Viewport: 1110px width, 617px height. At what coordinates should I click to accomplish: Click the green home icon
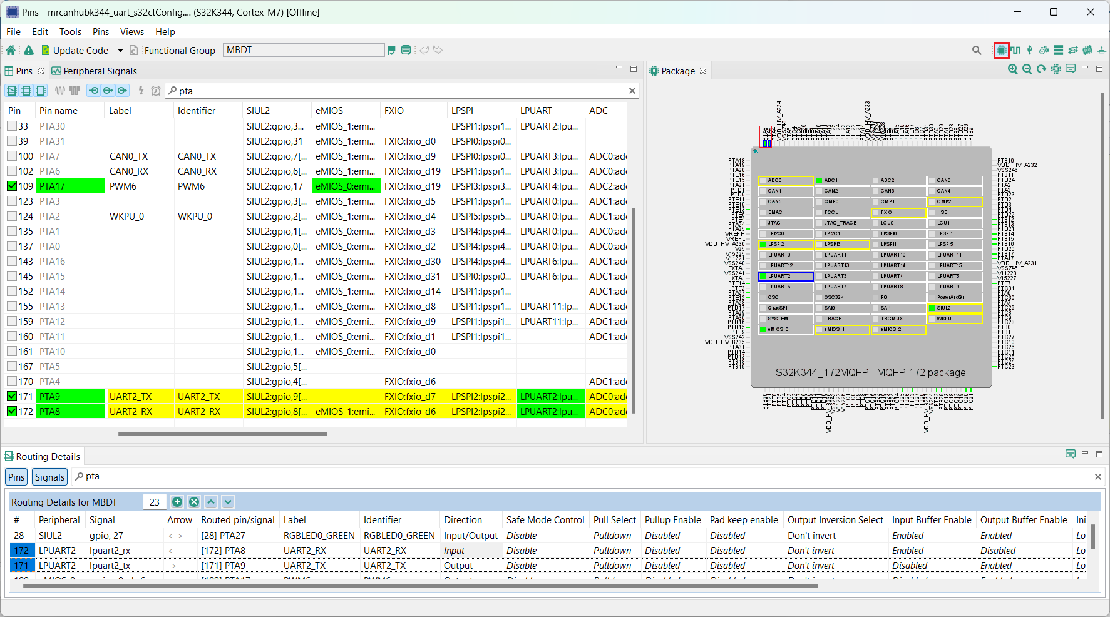[11, 50]
